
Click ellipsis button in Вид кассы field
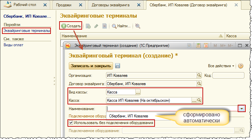[138, 92]
